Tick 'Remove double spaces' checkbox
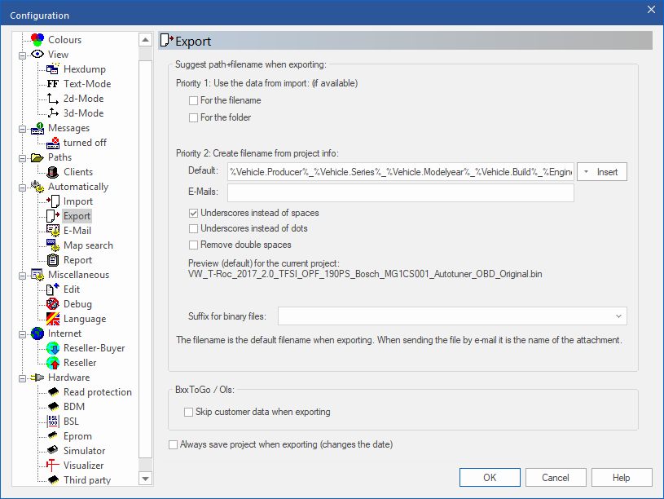This screenshot has height=499, width=664. (194, 245)
